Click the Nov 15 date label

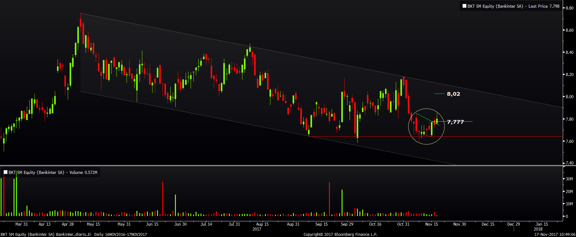(432, 224)
